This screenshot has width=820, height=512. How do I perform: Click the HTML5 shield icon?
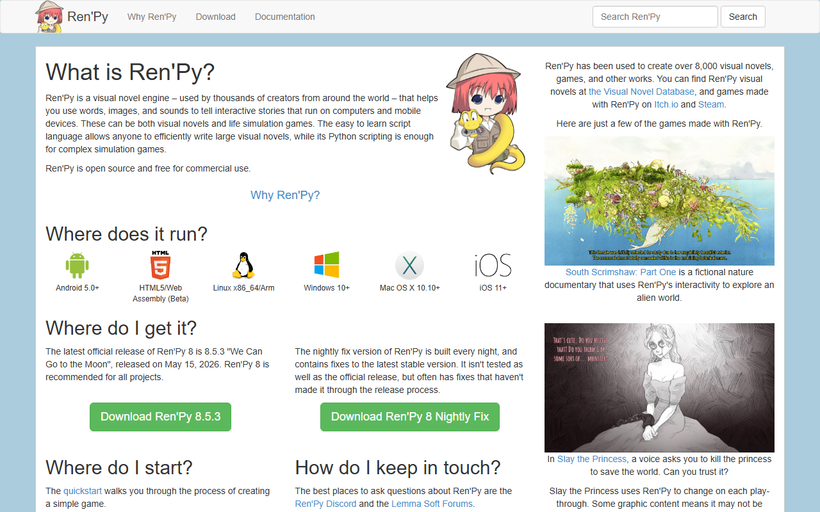(x=160, y=264)
